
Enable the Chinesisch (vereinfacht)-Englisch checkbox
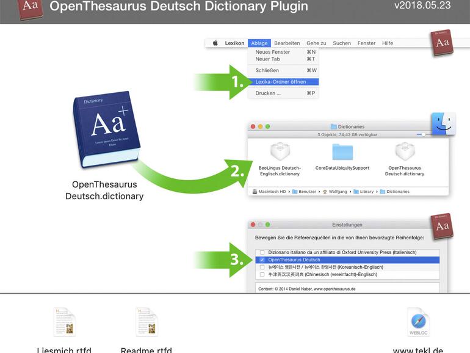[262, 274]
